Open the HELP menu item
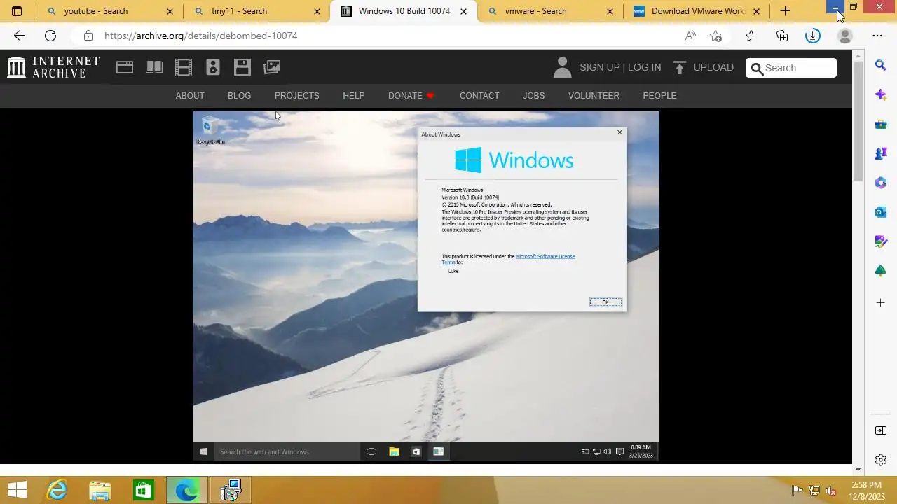 pos(353,96)
